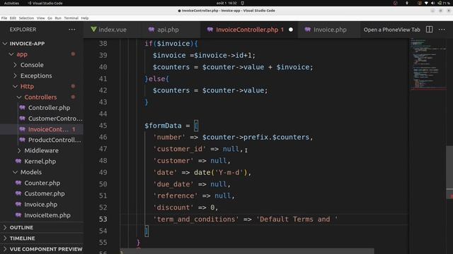Open the clock and calendar in top bar

pyautogui.click(x=226, y=3)
